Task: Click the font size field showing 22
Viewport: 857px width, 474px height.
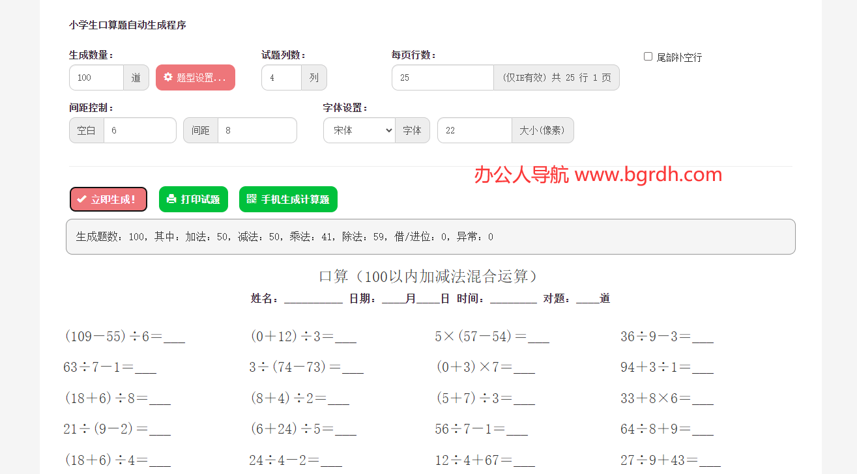Action: [x=474, y=130]
